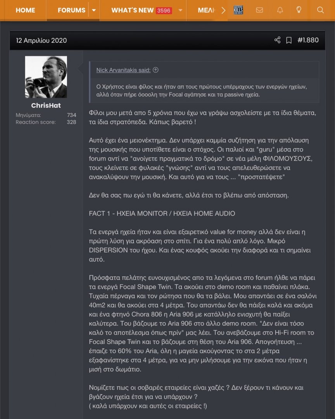Open the search magnifier icon

tap(320, 10)
